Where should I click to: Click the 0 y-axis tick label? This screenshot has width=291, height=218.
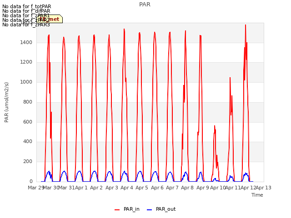click(31, 181)
